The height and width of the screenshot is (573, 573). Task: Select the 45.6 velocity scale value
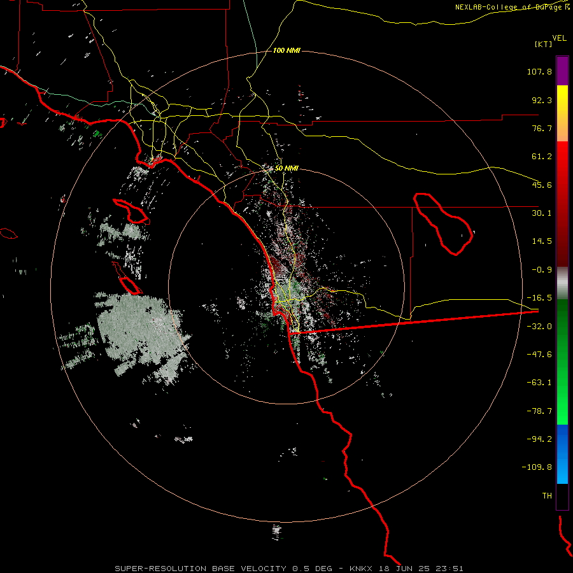542,185
